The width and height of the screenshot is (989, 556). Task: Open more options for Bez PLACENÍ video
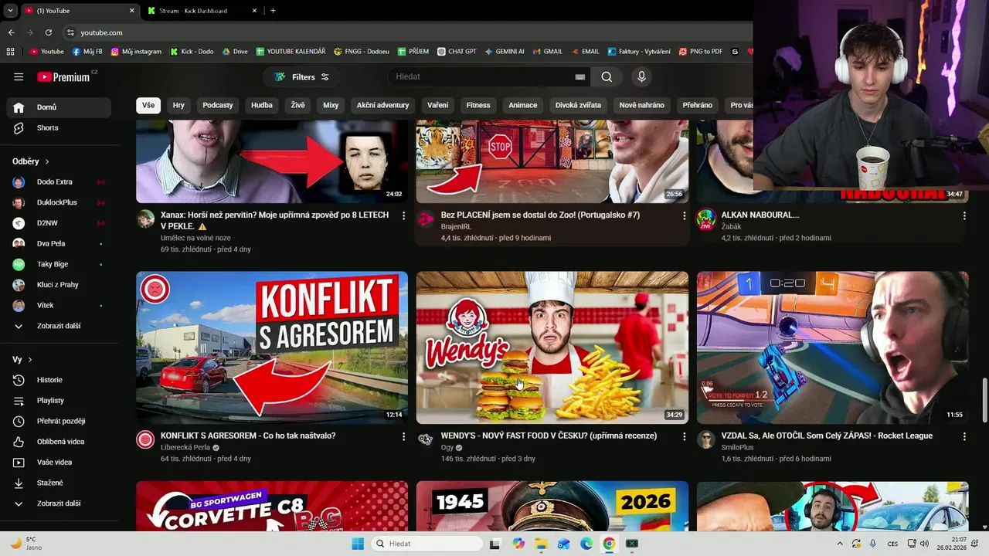pos(684,216)
